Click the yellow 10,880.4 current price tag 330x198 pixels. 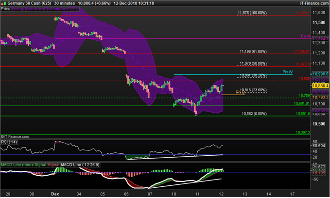pos(320,86)
